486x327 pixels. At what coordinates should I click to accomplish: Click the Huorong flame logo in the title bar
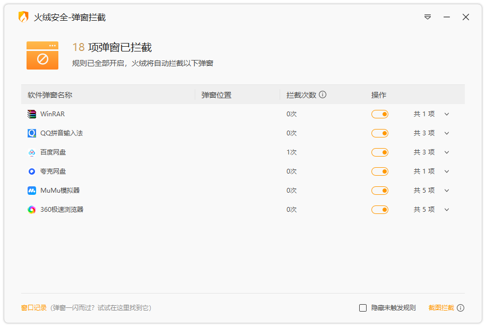pyautogui.click(x=22, y=16)
